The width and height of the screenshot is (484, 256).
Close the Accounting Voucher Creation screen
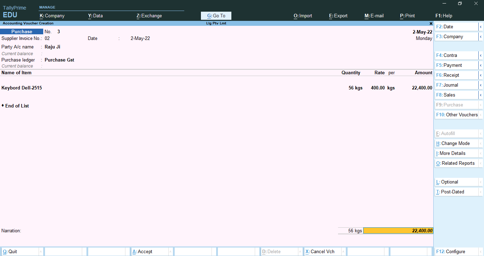431,23
